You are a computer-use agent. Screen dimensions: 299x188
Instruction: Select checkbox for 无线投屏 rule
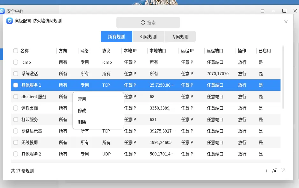click(16, 142)
